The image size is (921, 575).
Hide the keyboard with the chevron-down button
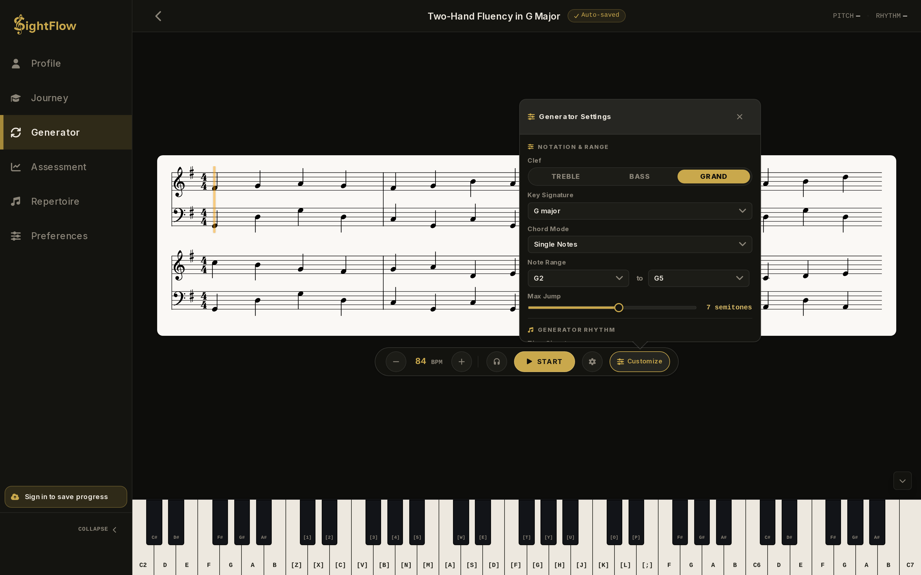click(x=902, y=481)
